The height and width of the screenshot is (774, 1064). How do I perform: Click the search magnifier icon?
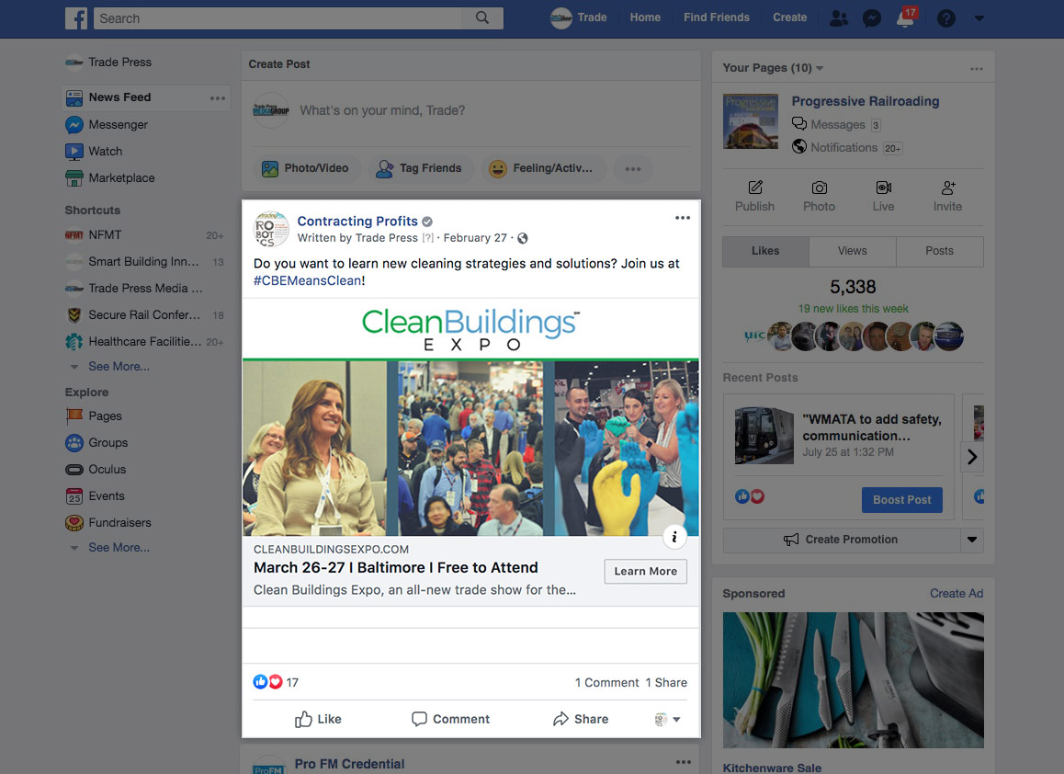[x=481, y=17]
